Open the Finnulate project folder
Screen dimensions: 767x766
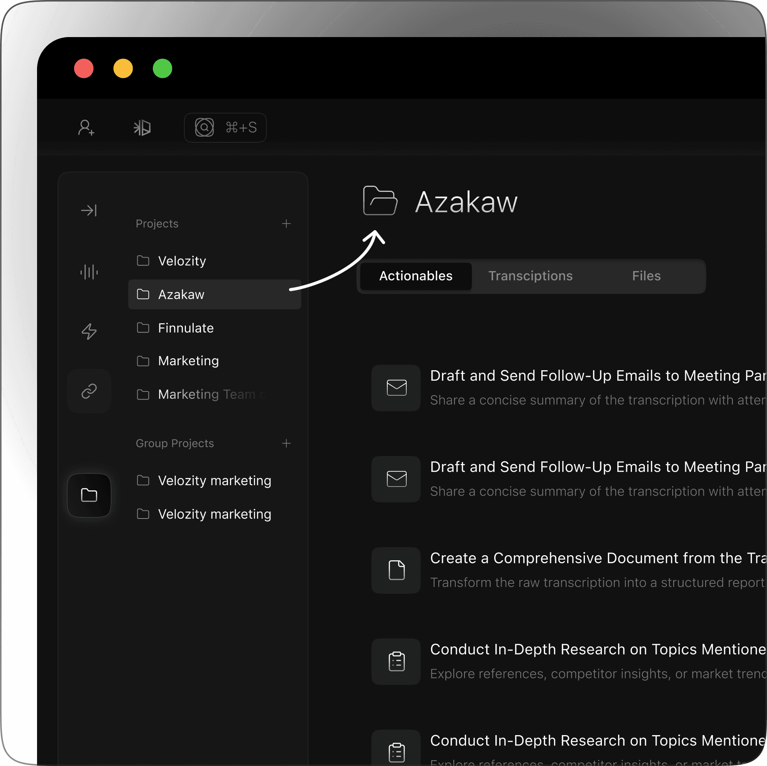click(x=186, y=328)
